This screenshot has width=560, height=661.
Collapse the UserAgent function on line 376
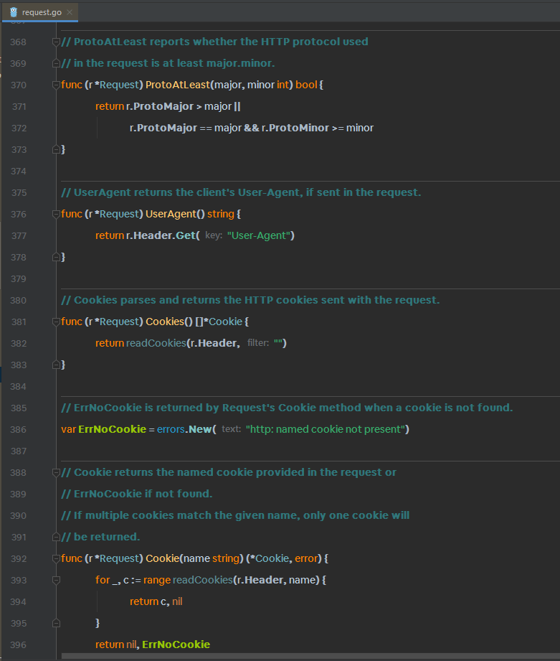(x=56, y=214)
